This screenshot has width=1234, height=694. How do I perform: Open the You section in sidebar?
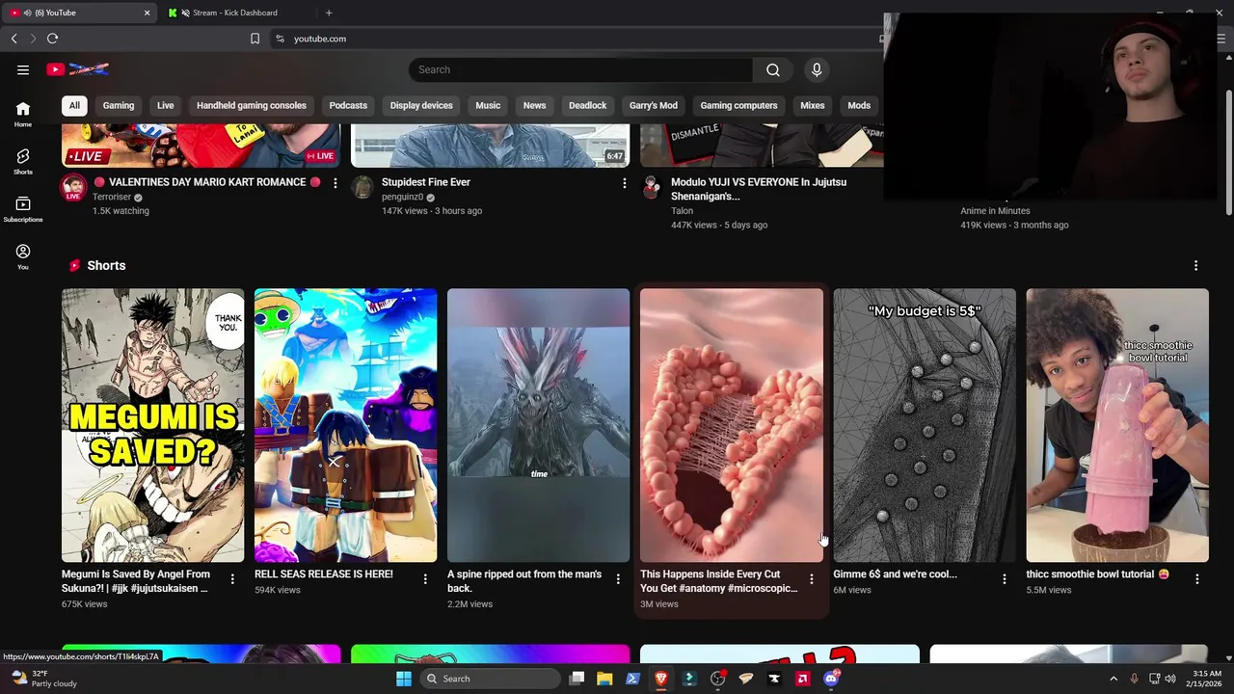(x=23, y=256)
